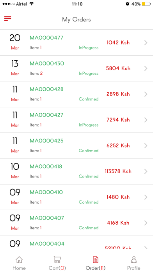Open the red hamburger menu icon
The image size is (153, 271).
pos(8,18)
